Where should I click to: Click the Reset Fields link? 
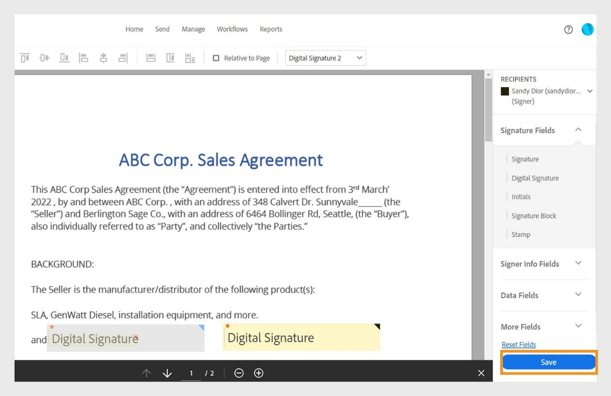tap(519, 344)
